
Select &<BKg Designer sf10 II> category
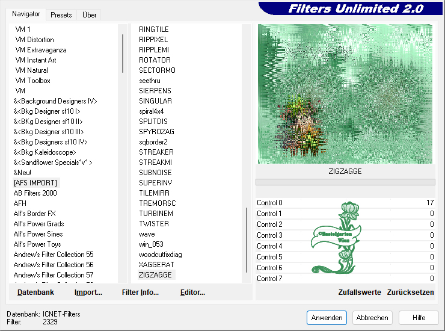48,122
